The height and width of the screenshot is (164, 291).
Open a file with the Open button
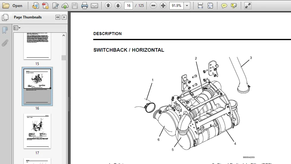point(12,6)
